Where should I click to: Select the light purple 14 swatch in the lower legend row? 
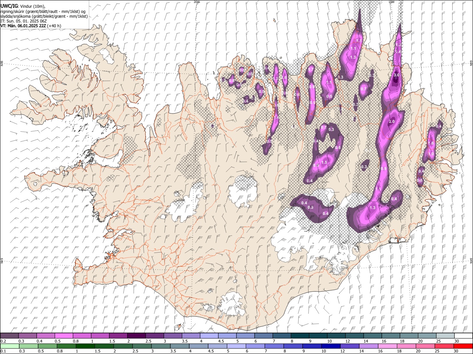point(368,346)
